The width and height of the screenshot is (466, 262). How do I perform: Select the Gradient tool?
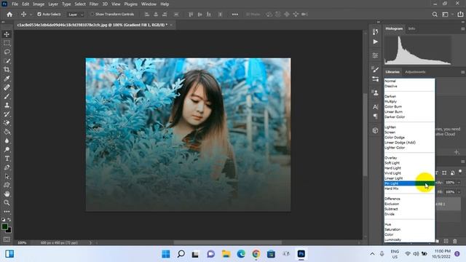click(x=7, y=132)
